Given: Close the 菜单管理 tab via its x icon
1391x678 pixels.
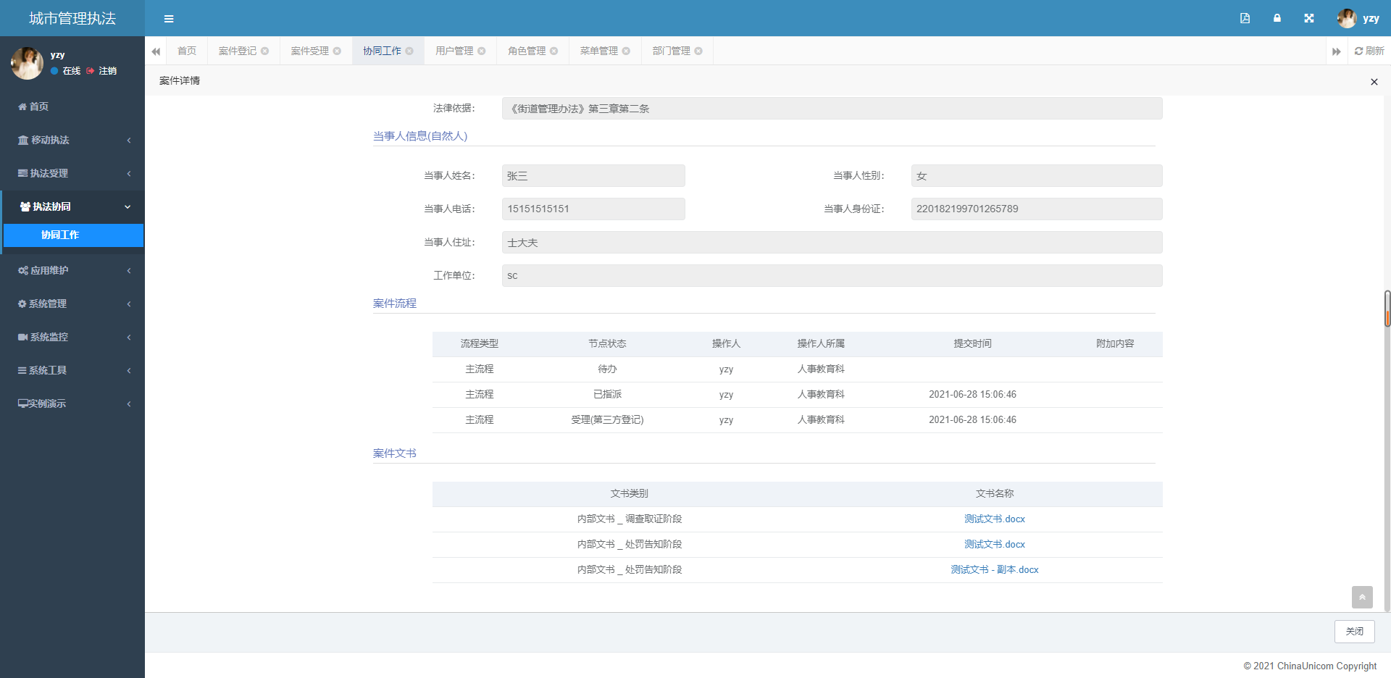Looking at the screenshot, I should tap(626, 51).
